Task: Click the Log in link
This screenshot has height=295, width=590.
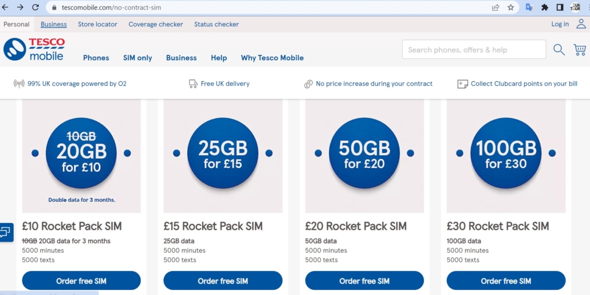Action: click(x=560, y=24)
